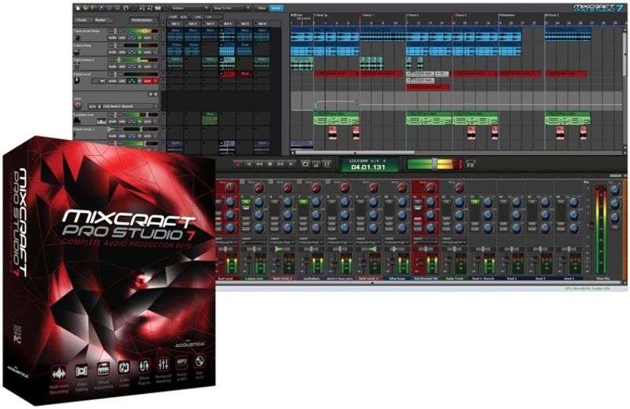Open input dropdown on Rad Boomin' kit channel

pyautogui.click(x=426, y=243)
